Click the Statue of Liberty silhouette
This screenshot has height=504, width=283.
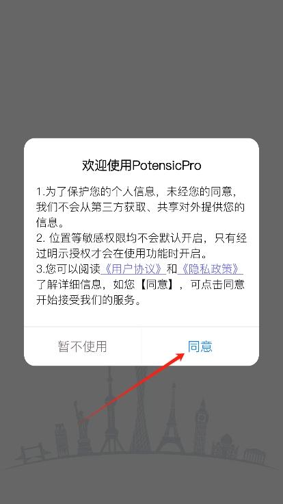point(82,427)
